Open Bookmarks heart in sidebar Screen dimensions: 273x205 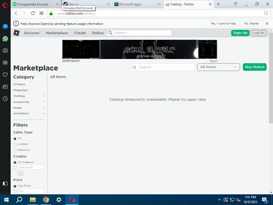[x=5, y=75]
